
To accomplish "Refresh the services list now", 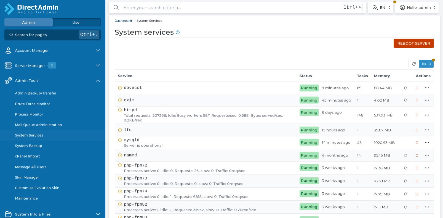I will pyautogui.click(x=413, y=64).
